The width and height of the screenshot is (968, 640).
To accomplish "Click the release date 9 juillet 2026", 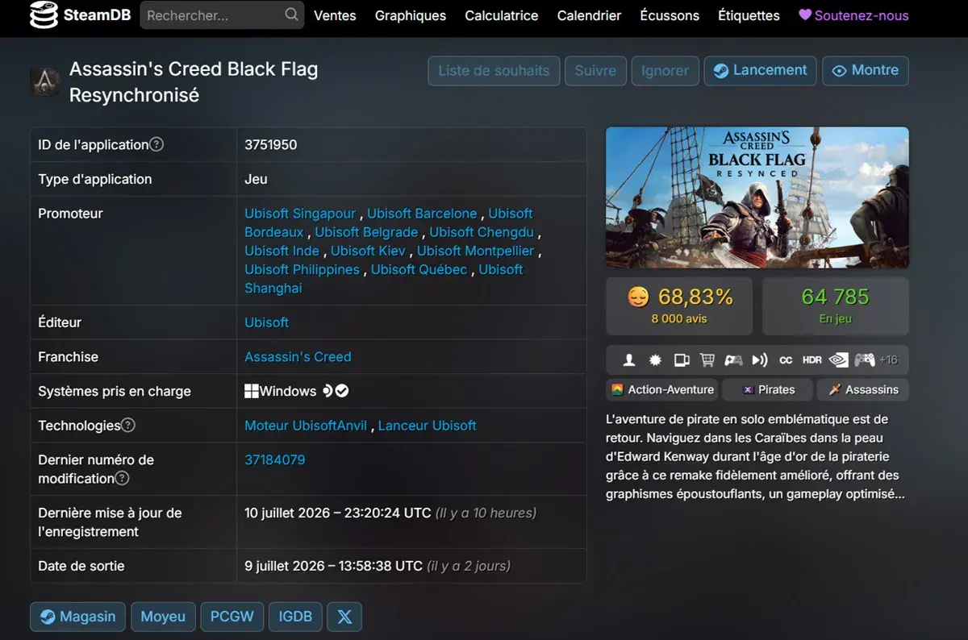I will pos(334,566).
